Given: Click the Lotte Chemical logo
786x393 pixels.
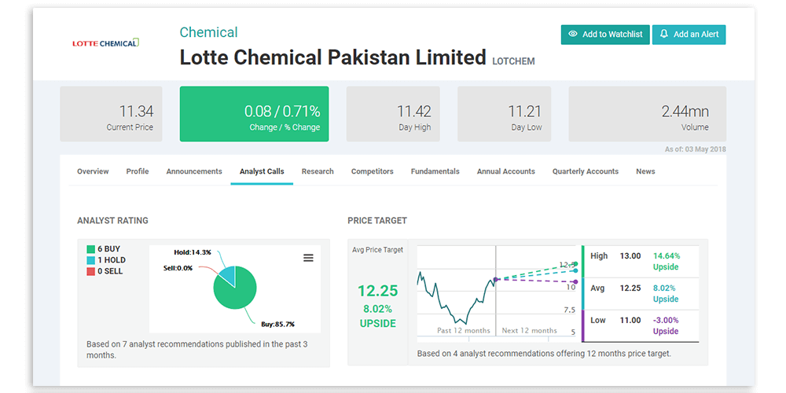Looking at the screenshot, I should [x=106, y=43].
